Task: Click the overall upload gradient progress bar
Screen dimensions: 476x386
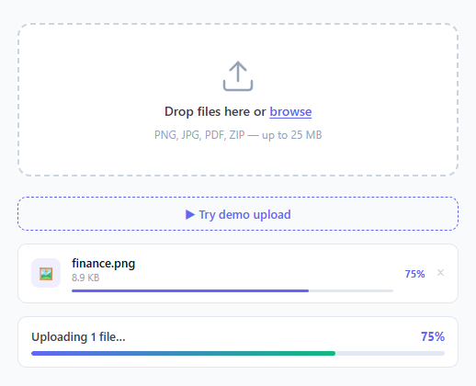Action: pyautogui.click(x=238, y=353)
